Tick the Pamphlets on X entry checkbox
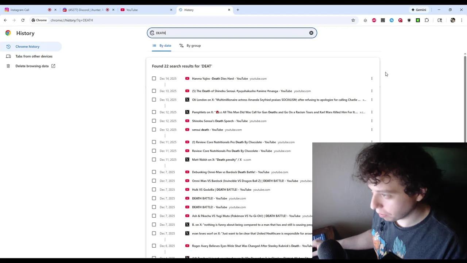This screenshot has height=263, width=467. click(154, 112)
